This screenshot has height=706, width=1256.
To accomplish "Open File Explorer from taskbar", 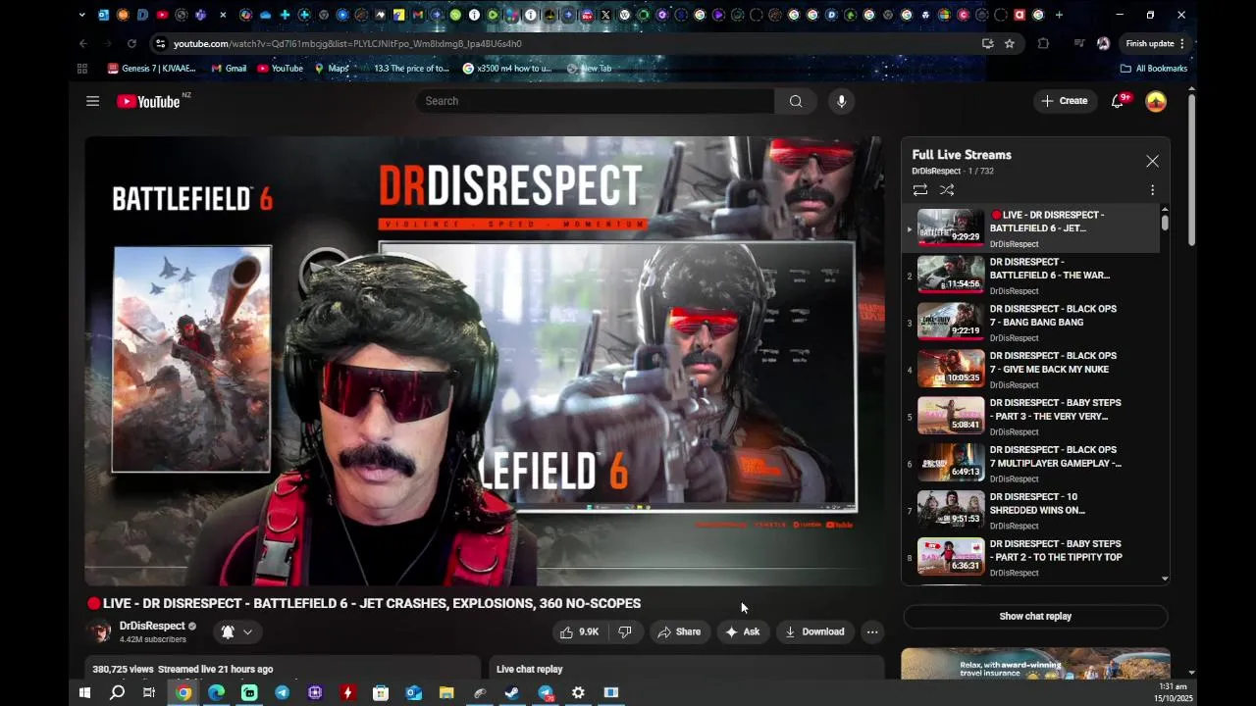I will (x=446, y=692).
